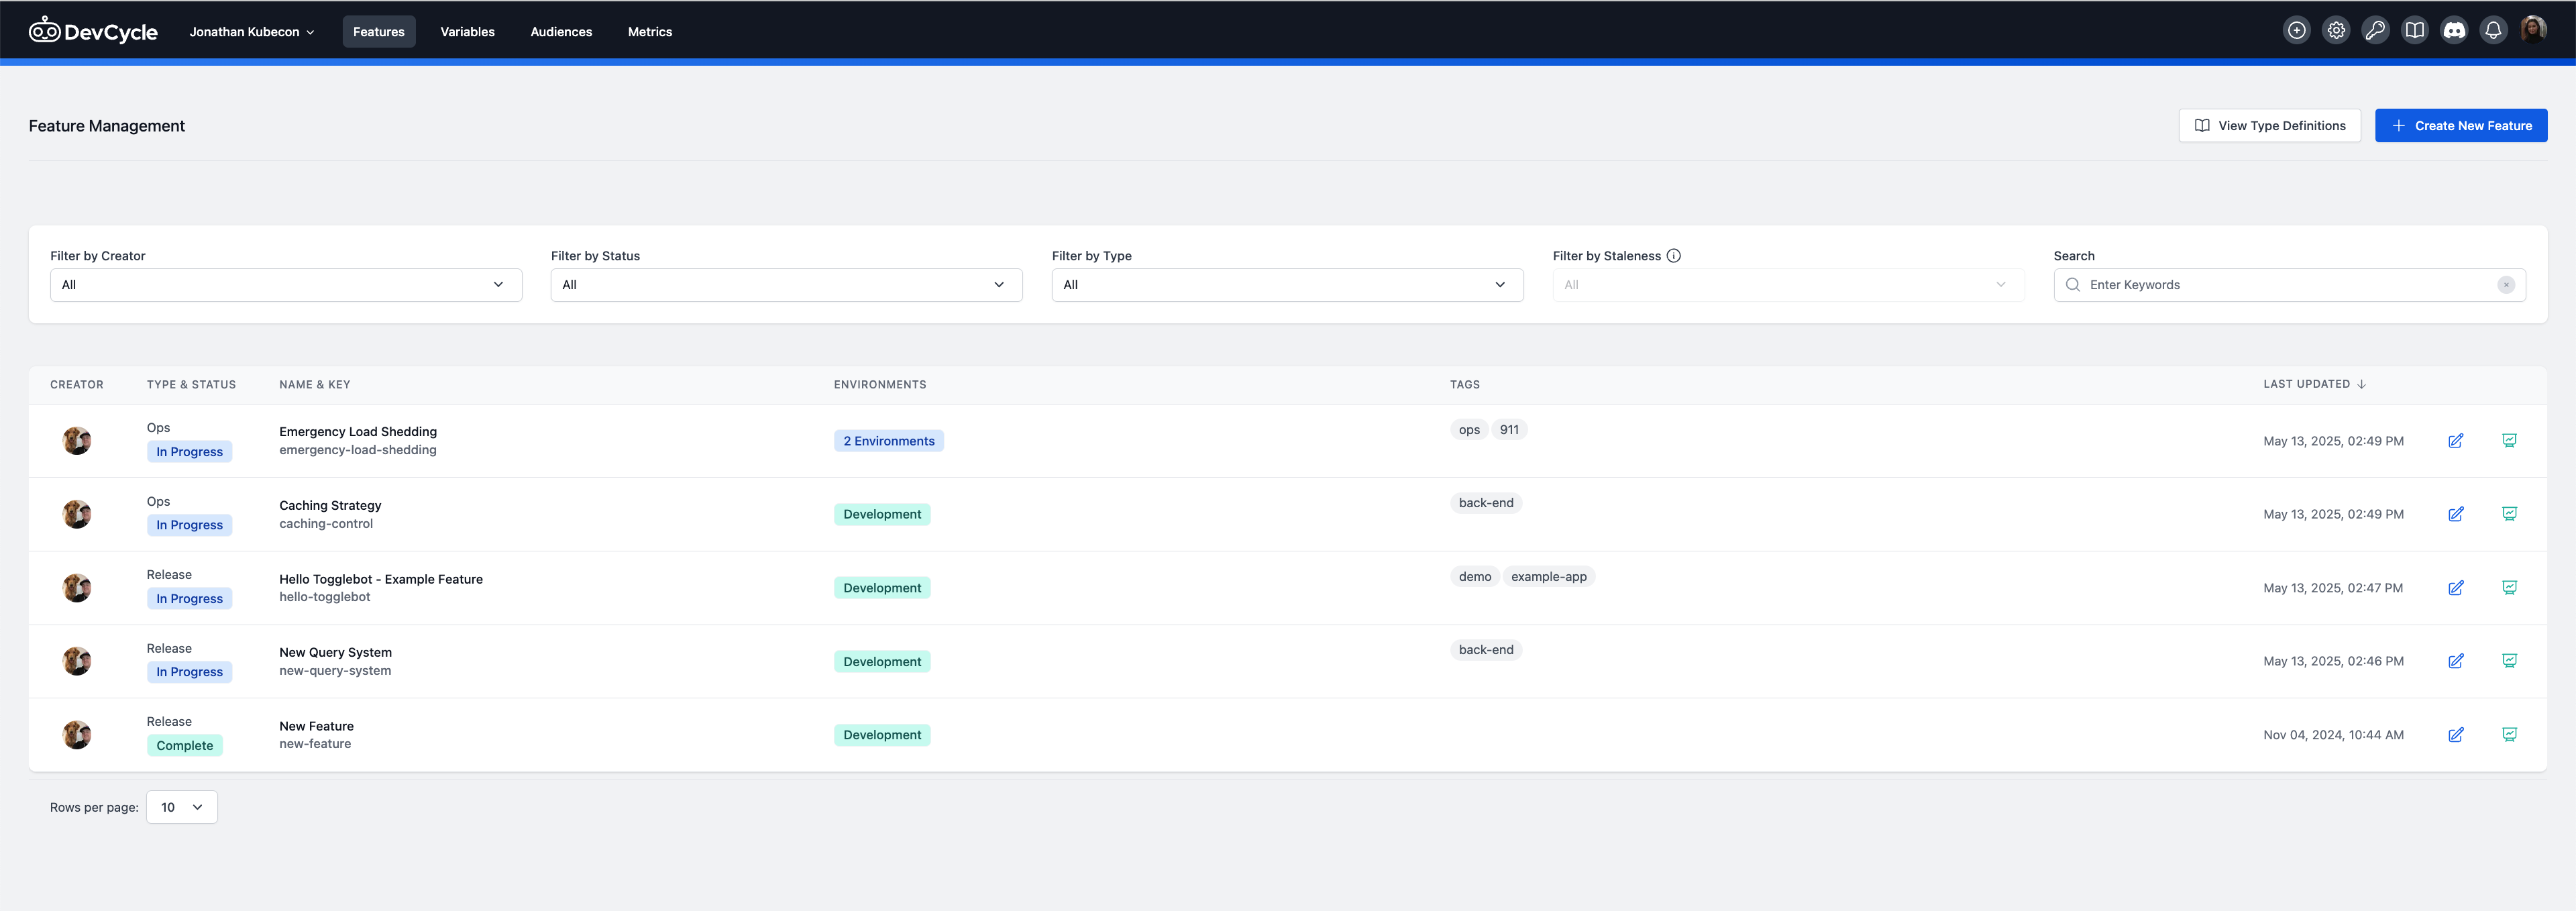Switch to the Variables tab
The width and height of the screenshot is (2576, 911).
(467, 31)
